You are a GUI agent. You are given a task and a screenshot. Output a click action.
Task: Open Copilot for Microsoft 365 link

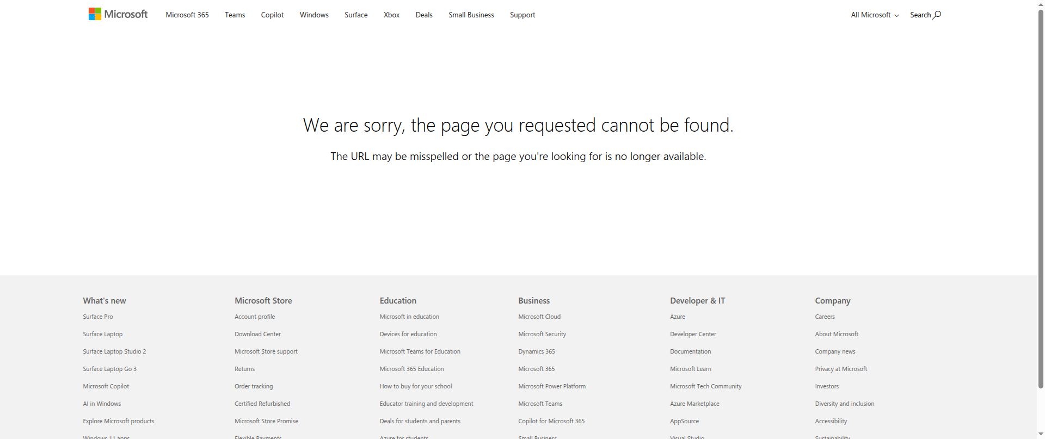[551, 421]
